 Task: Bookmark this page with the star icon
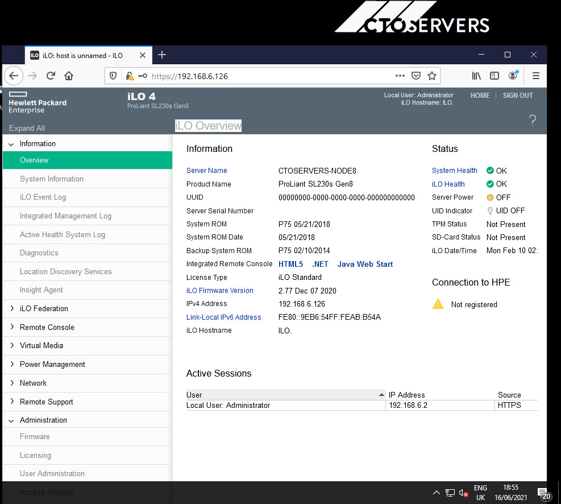432,76
